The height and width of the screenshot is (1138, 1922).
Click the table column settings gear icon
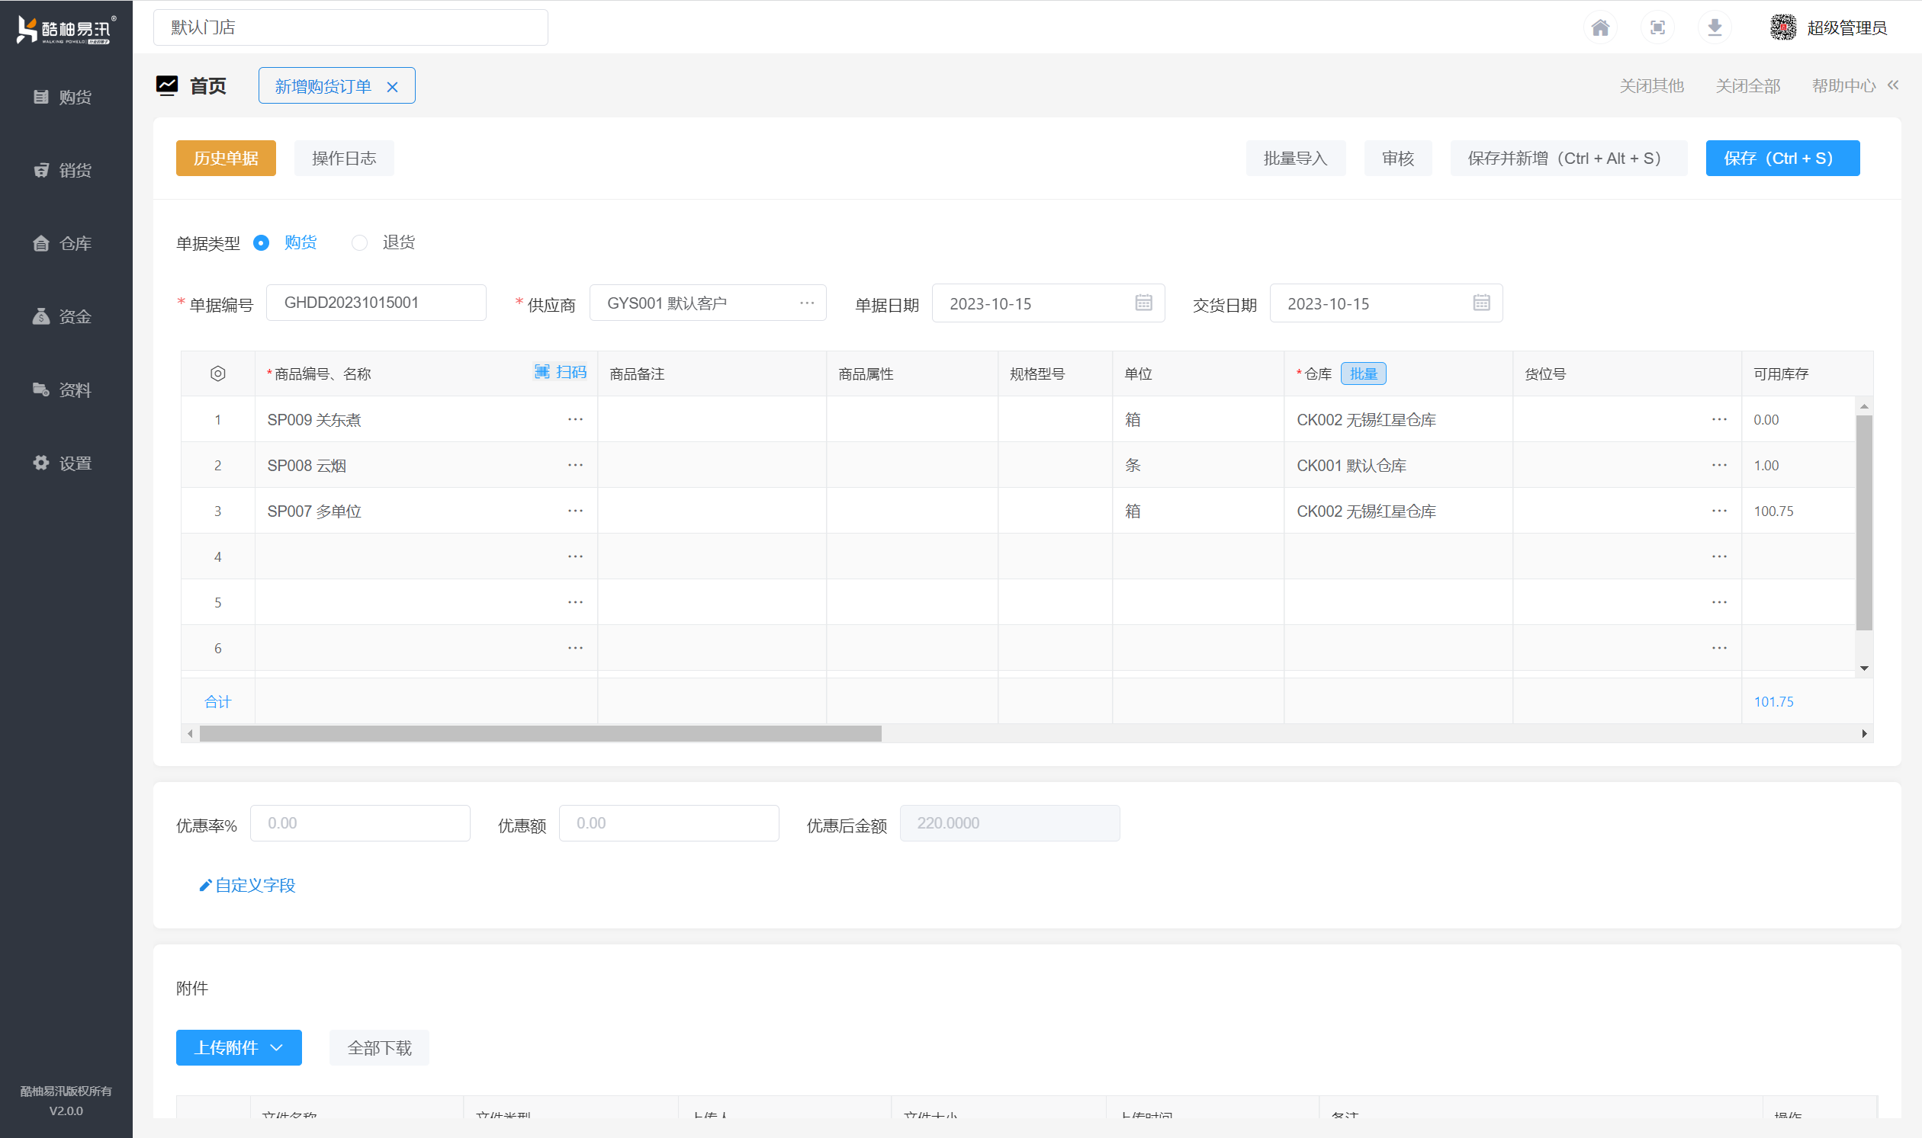(218, 373)
